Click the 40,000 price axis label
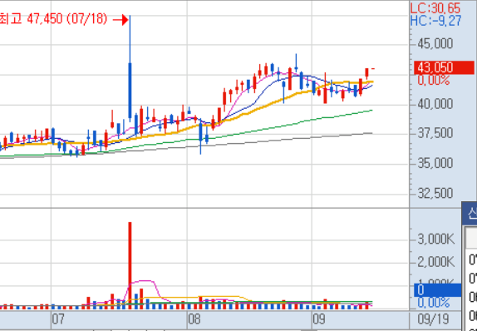This screenshot has width=477, height=331. coord(435,105)
